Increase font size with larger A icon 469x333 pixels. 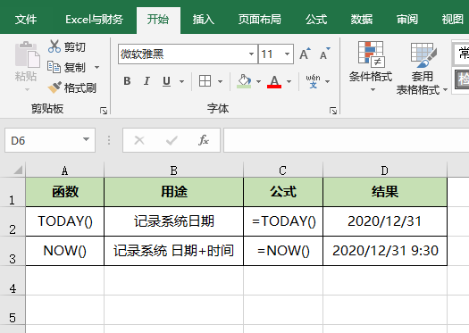[305, 54]
